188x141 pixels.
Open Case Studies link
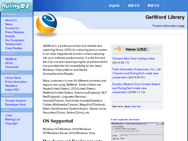point(14,48)
